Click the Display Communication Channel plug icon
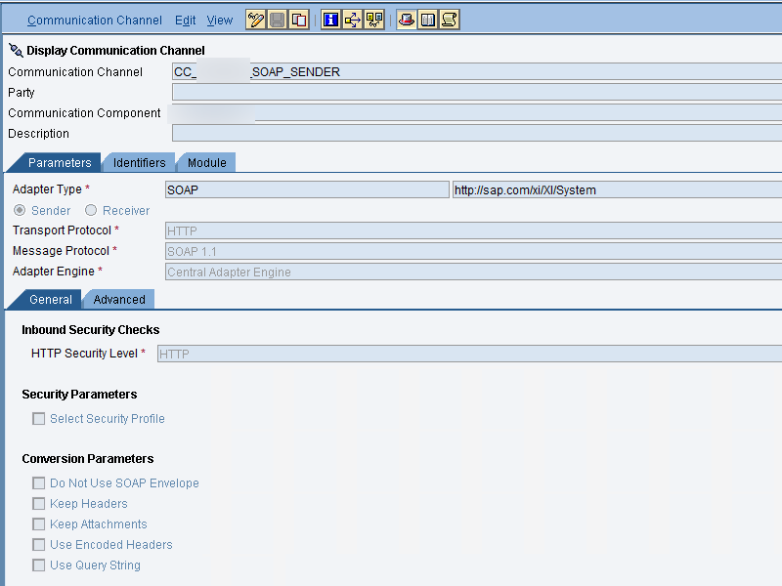Viewport: 782px width, 586px height. (x=16, y=51)
